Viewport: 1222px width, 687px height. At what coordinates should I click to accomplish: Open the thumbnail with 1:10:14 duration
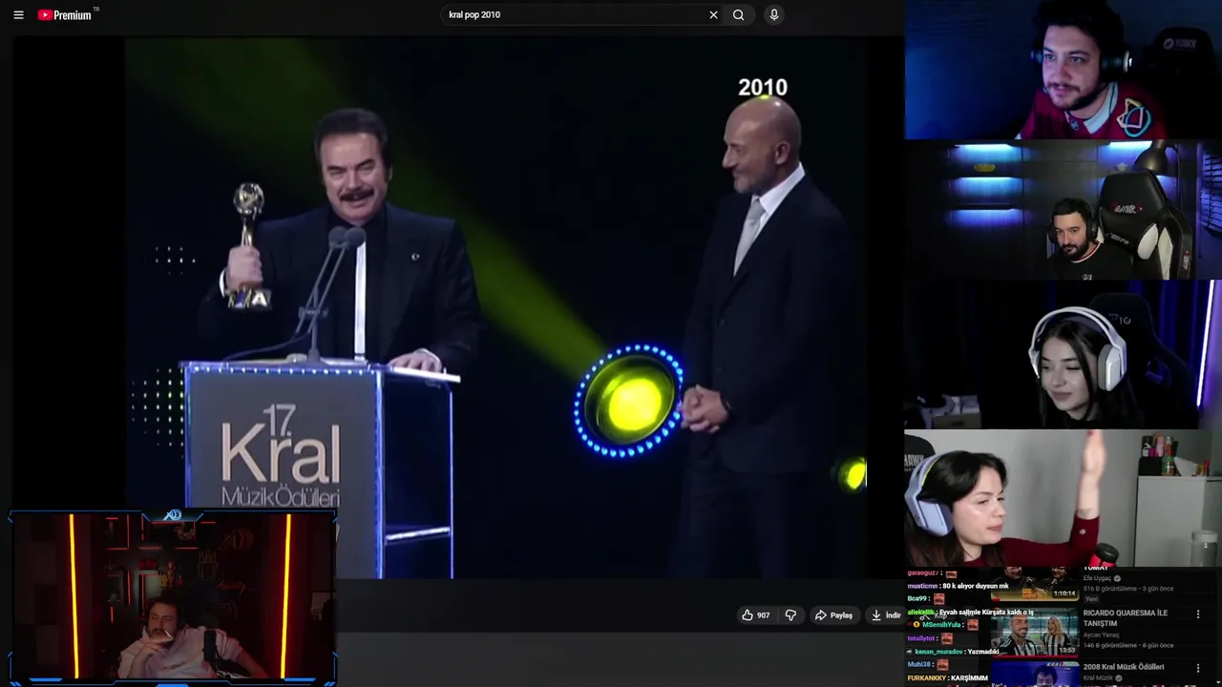(1035, 583)
